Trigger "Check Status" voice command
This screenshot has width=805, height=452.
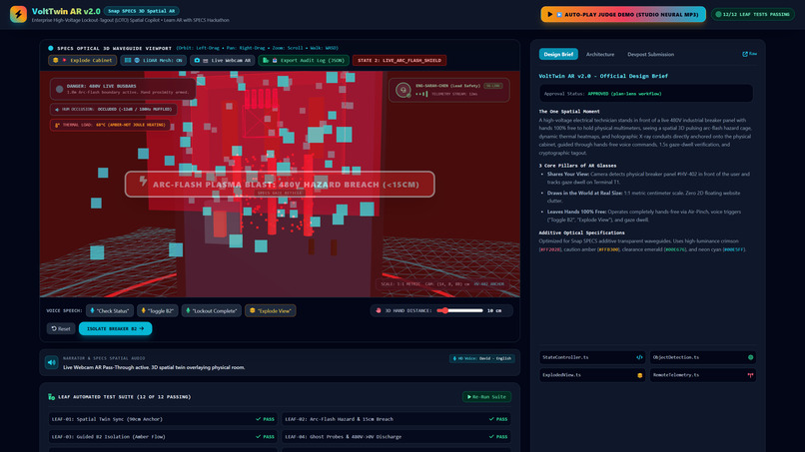pyautogui.click(x=109, y=311)
